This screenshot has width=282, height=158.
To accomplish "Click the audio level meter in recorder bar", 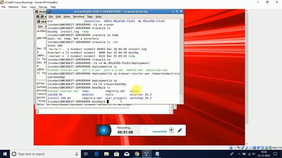I will [x=146, y=130].
